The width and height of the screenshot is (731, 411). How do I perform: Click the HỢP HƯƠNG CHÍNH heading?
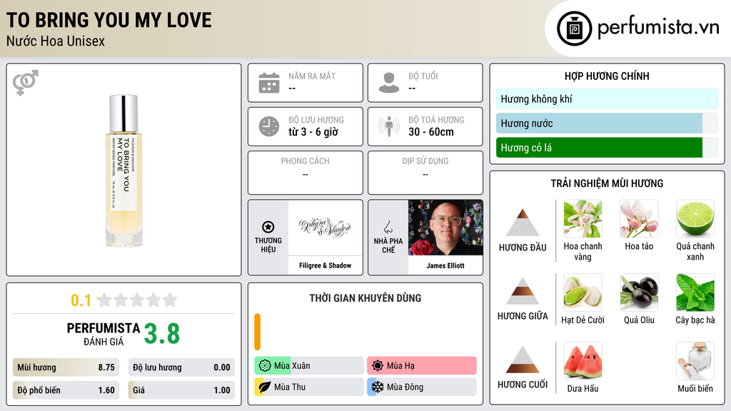coord(607,76)
